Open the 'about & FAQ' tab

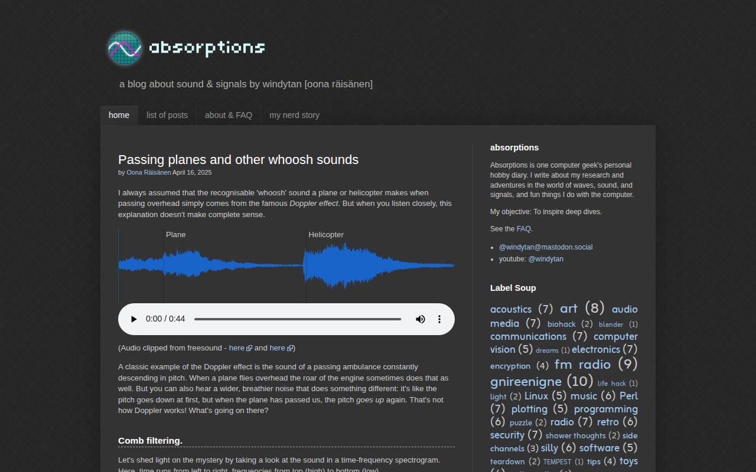click(x=229, y=115)
